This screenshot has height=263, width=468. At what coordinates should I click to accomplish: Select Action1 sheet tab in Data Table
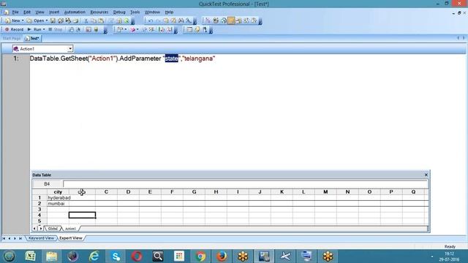point(70,229)
